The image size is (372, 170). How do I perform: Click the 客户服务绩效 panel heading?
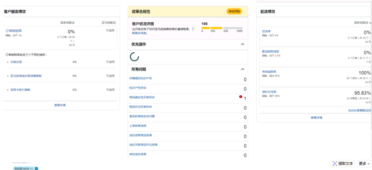(x=15, y=12)
